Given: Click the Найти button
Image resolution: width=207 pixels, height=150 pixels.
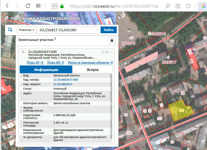Looking at the screenshot, I should (x=109, y=30).
